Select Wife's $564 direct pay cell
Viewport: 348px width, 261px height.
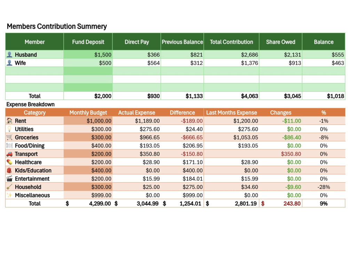pyautogui.click(x=137, y=63)
